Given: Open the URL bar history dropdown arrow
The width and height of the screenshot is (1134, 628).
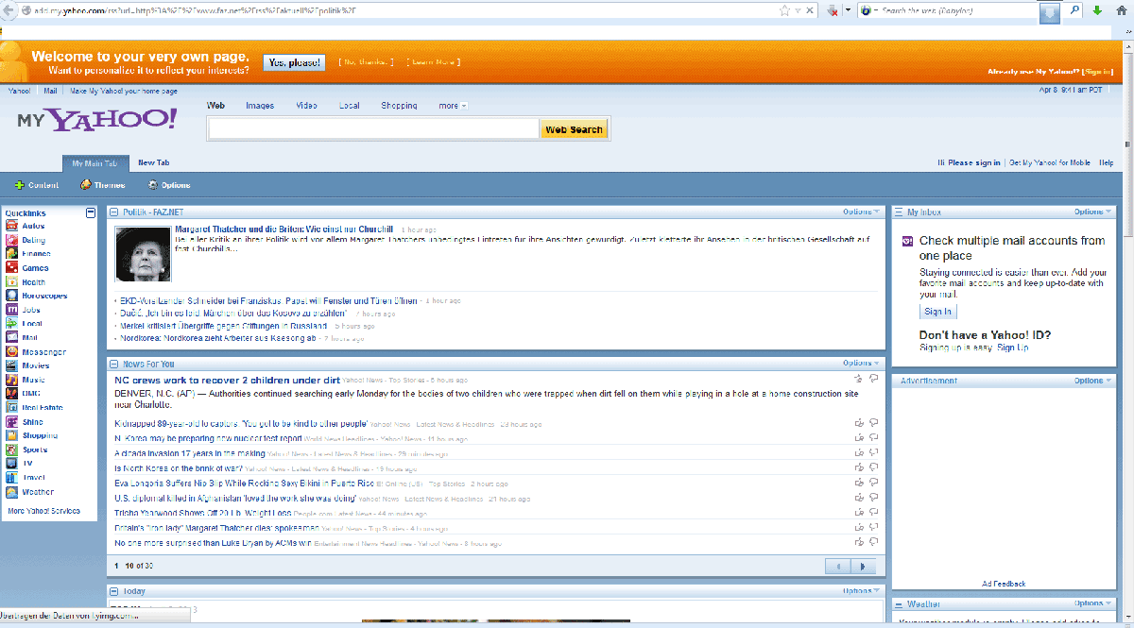Looking at the screenshot, I should click(x=799, y=11).
